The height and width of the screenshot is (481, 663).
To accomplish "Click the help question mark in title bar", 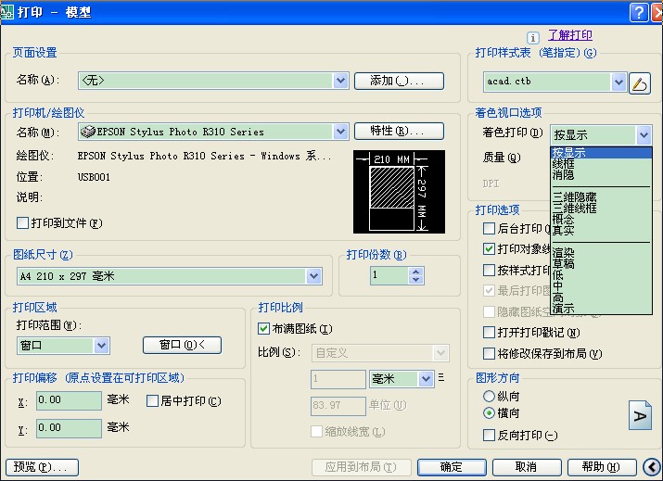I will click(x=639, y=12).
